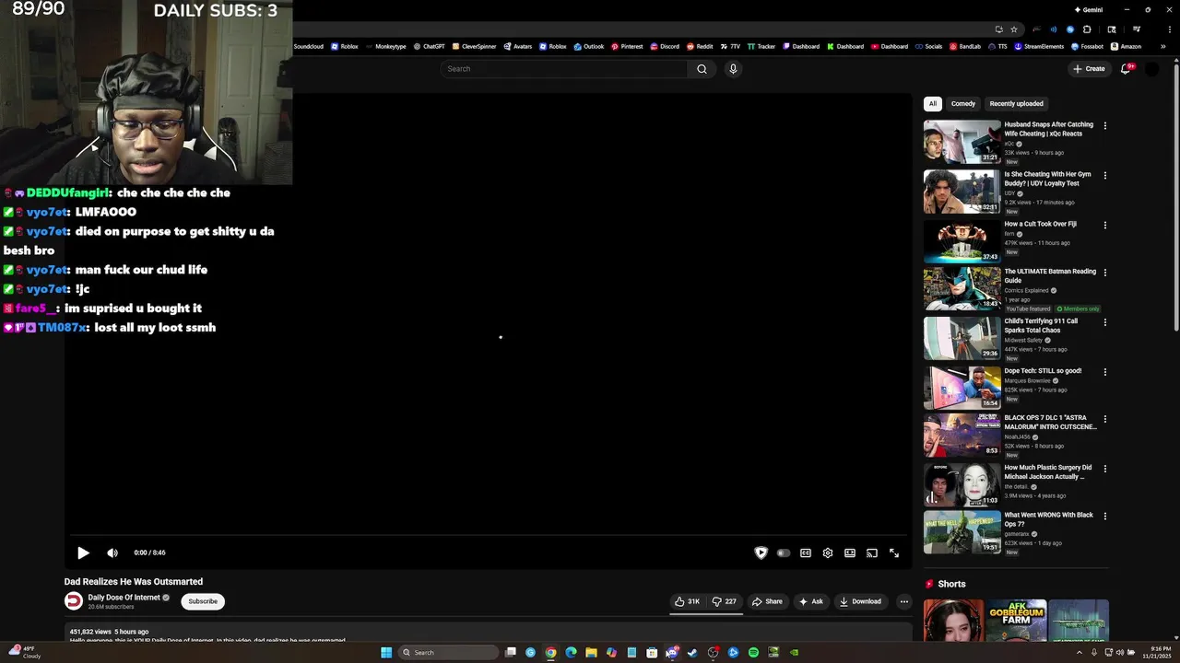The height and width of the screenshot is (663, 1180).
Task: Open the Amazon bookmark
Action: tap(1126, 46)
